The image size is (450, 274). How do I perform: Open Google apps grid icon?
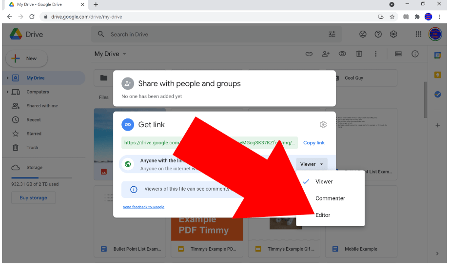[418, 35]
